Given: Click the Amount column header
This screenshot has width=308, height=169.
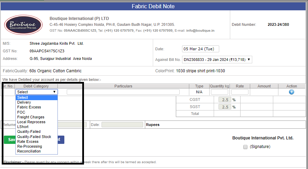Looking at the screenshot, I should 264,86.
